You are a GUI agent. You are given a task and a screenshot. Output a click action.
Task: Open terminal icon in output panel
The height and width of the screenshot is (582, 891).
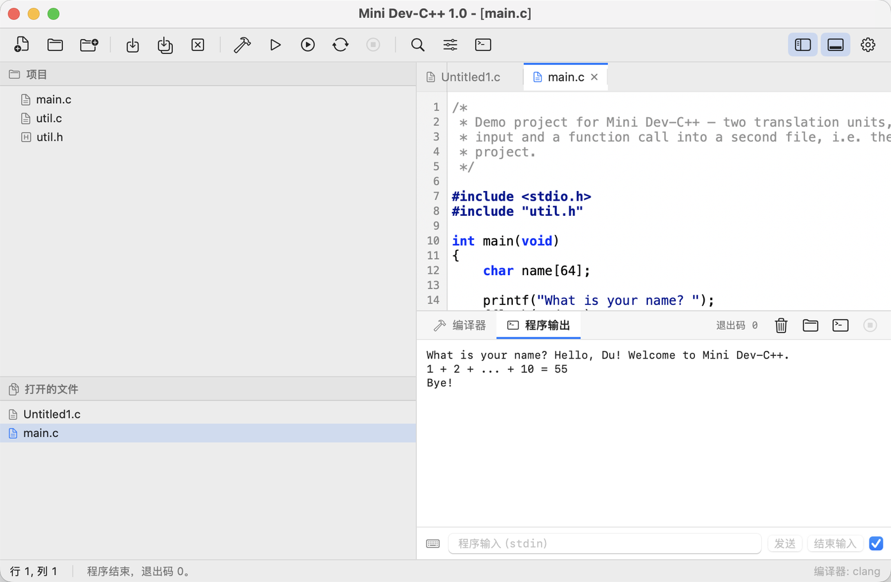841,325
